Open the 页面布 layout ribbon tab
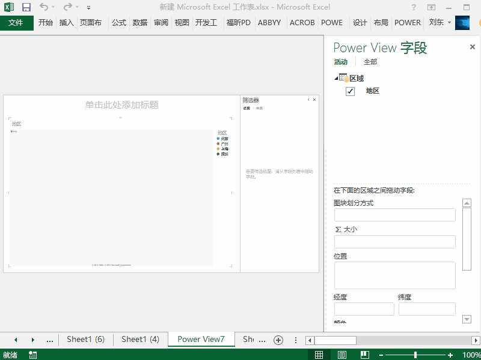Viewport: 481px width, 360px height. click(x=91, y=23)
